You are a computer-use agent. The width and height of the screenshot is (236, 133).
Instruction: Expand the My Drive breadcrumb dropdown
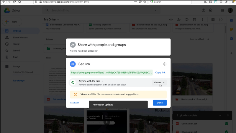(x=58, y=20)
